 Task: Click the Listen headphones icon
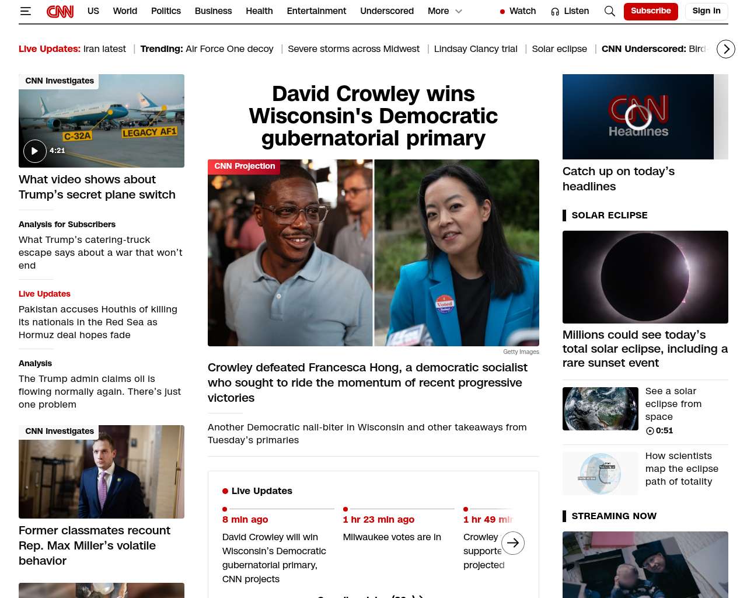point(555,12)
